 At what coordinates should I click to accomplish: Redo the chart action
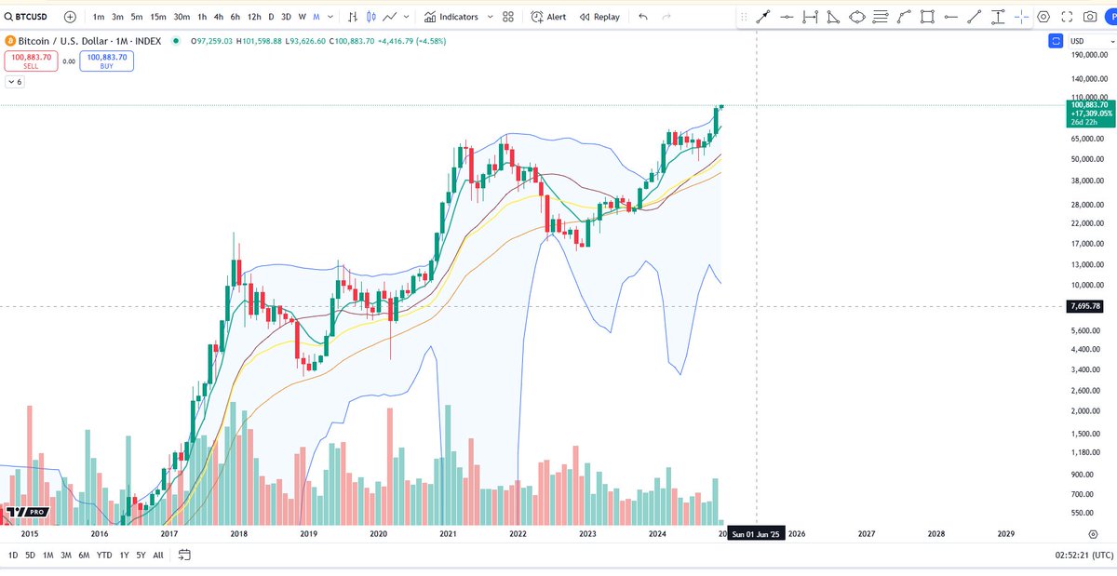666,17
